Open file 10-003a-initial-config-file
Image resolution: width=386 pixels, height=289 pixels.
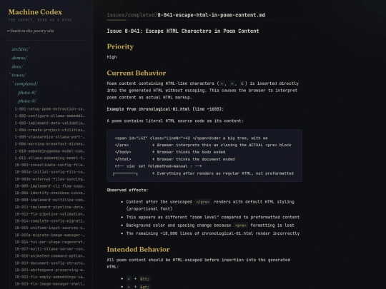(x=50, y=172)
